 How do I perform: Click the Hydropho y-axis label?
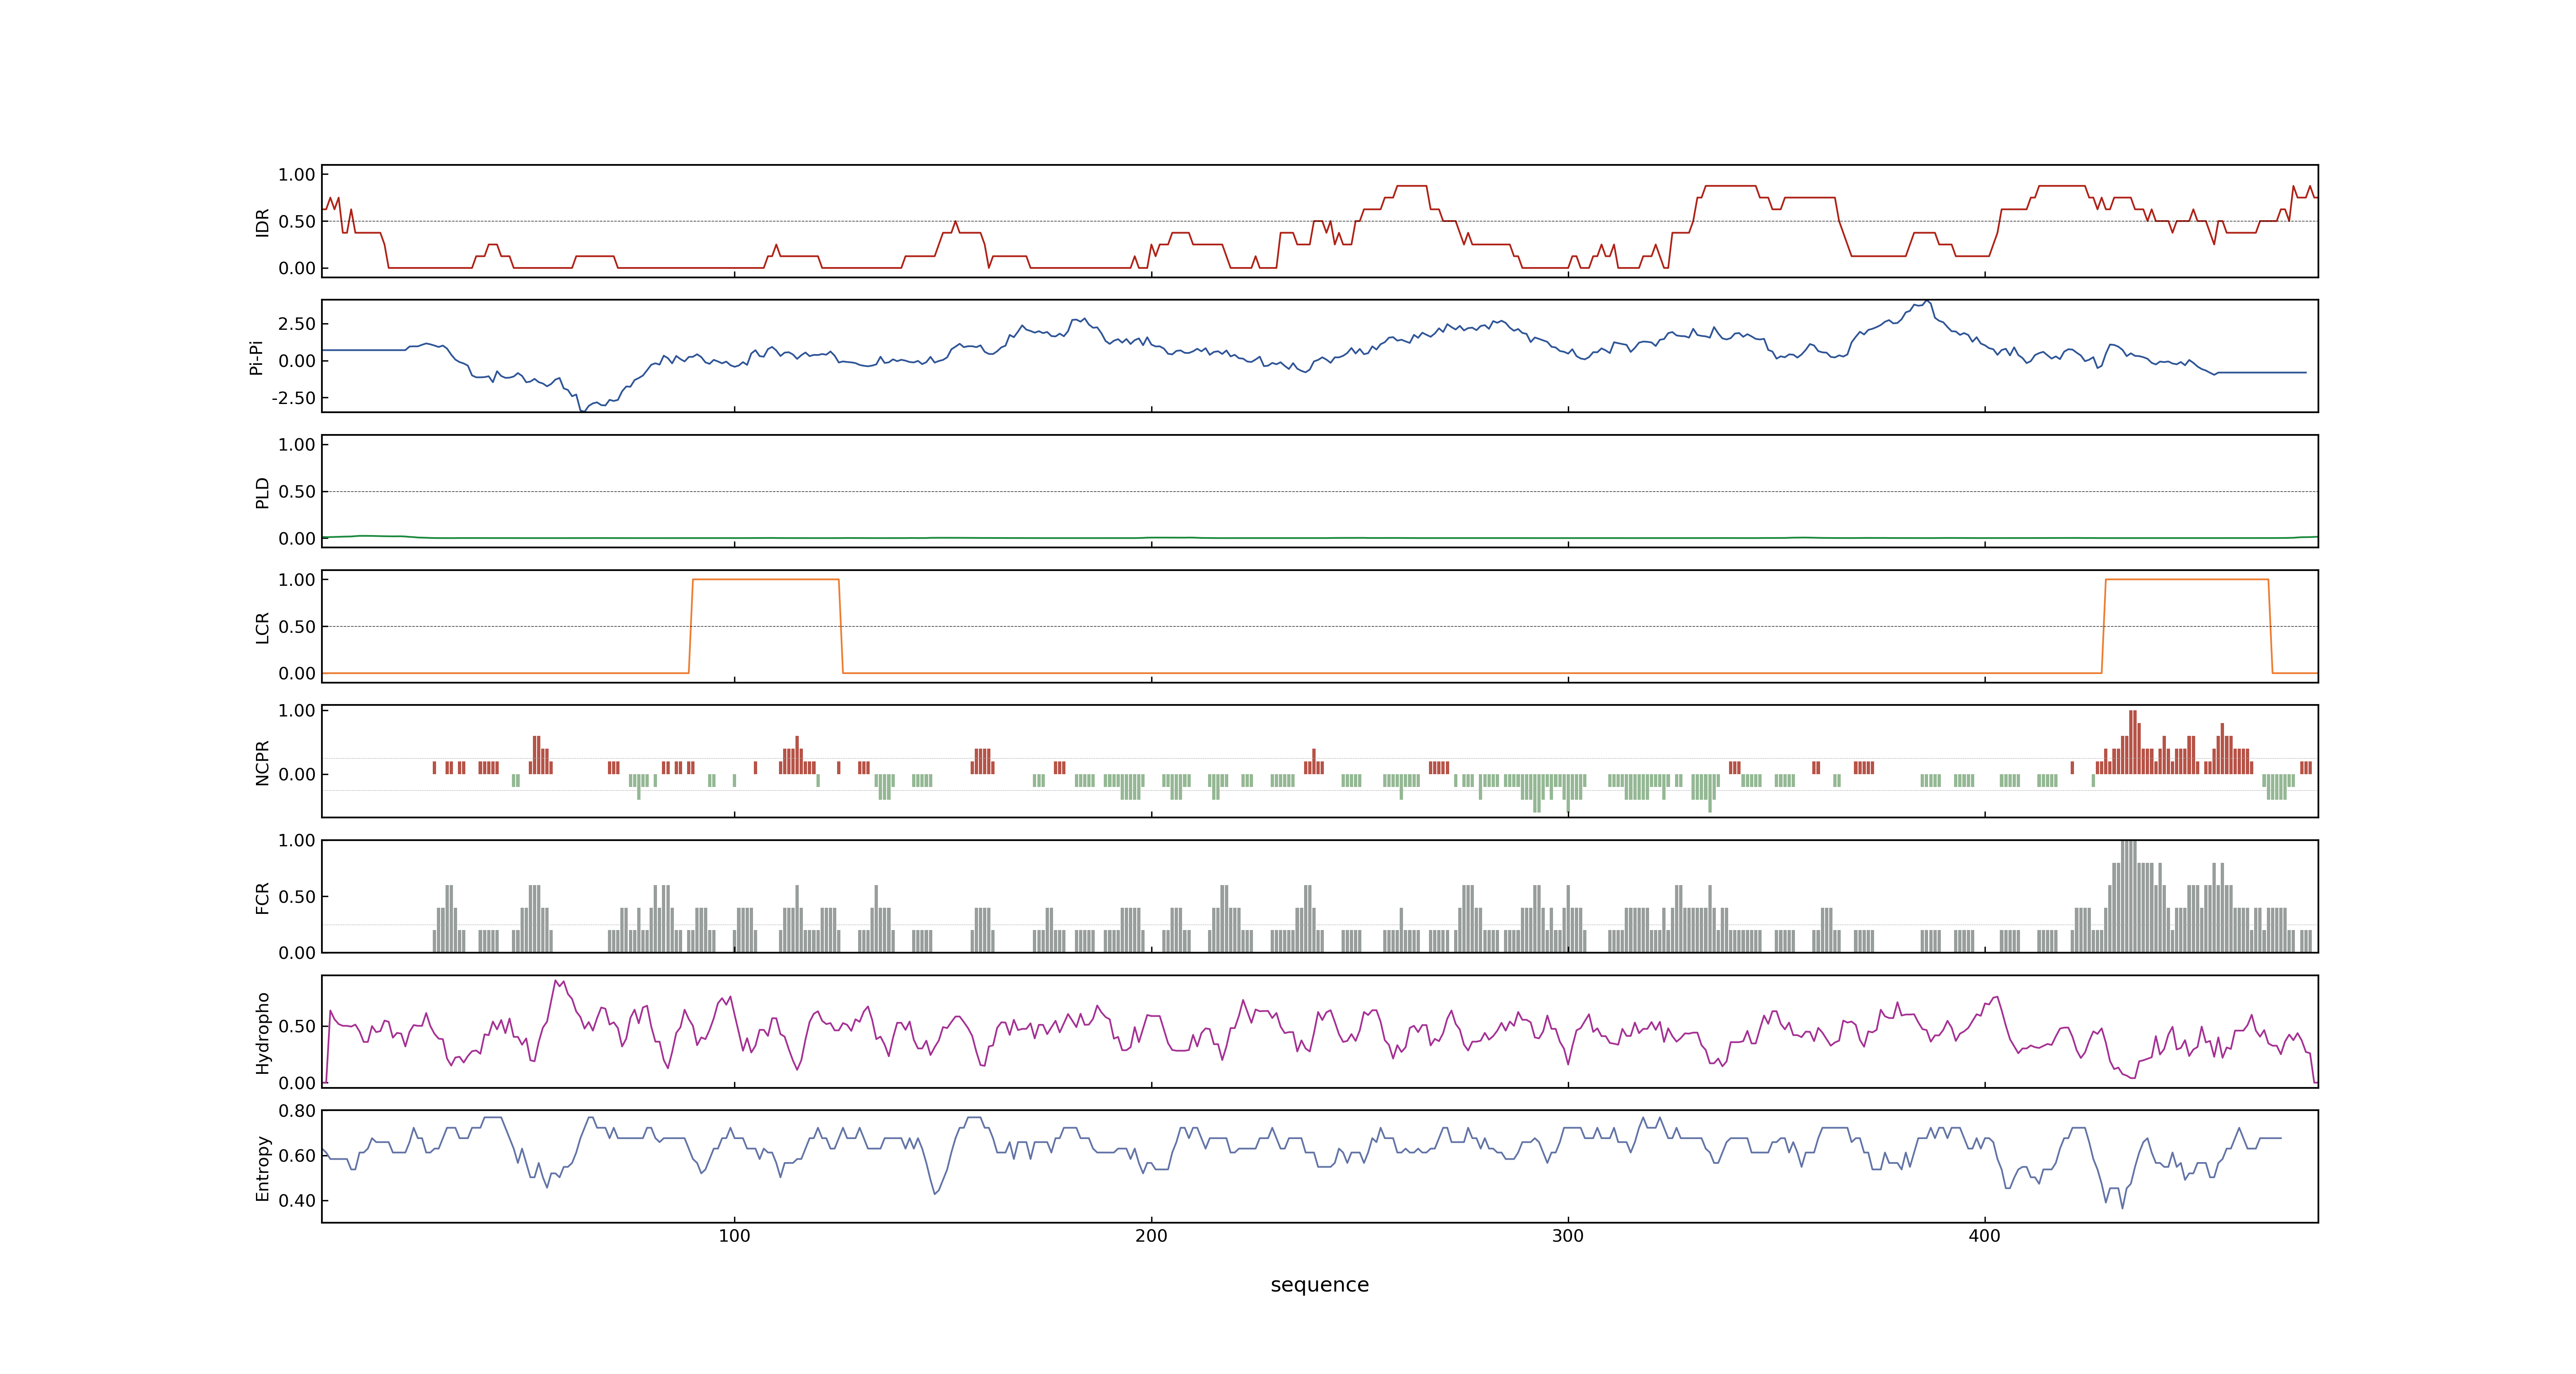tap(262, 1033)
